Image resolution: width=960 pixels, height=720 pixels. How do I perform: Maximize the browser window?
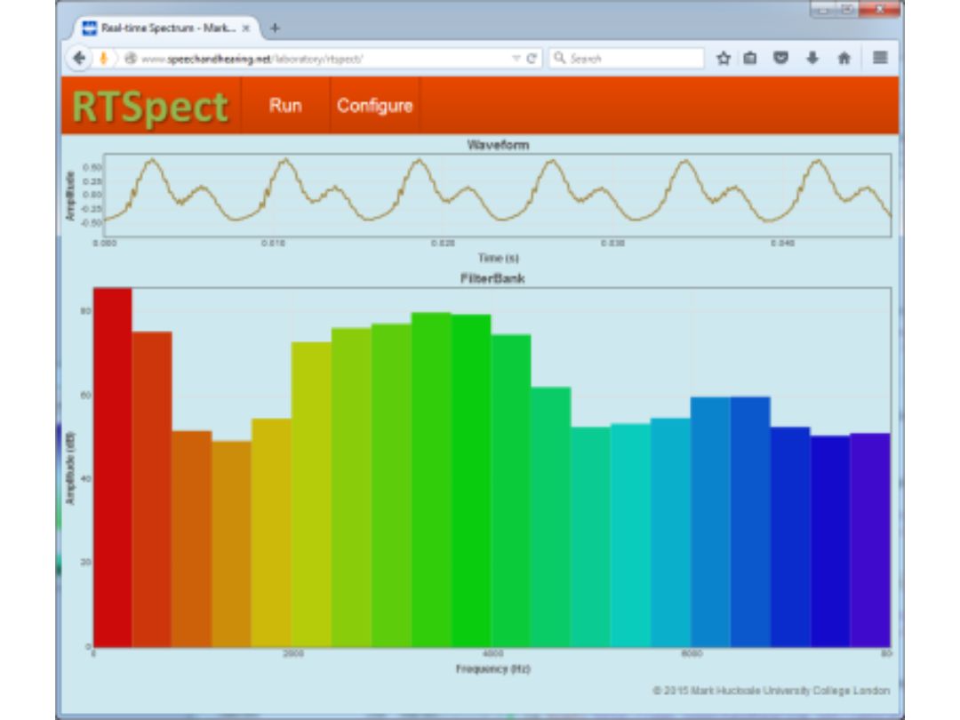847,9
